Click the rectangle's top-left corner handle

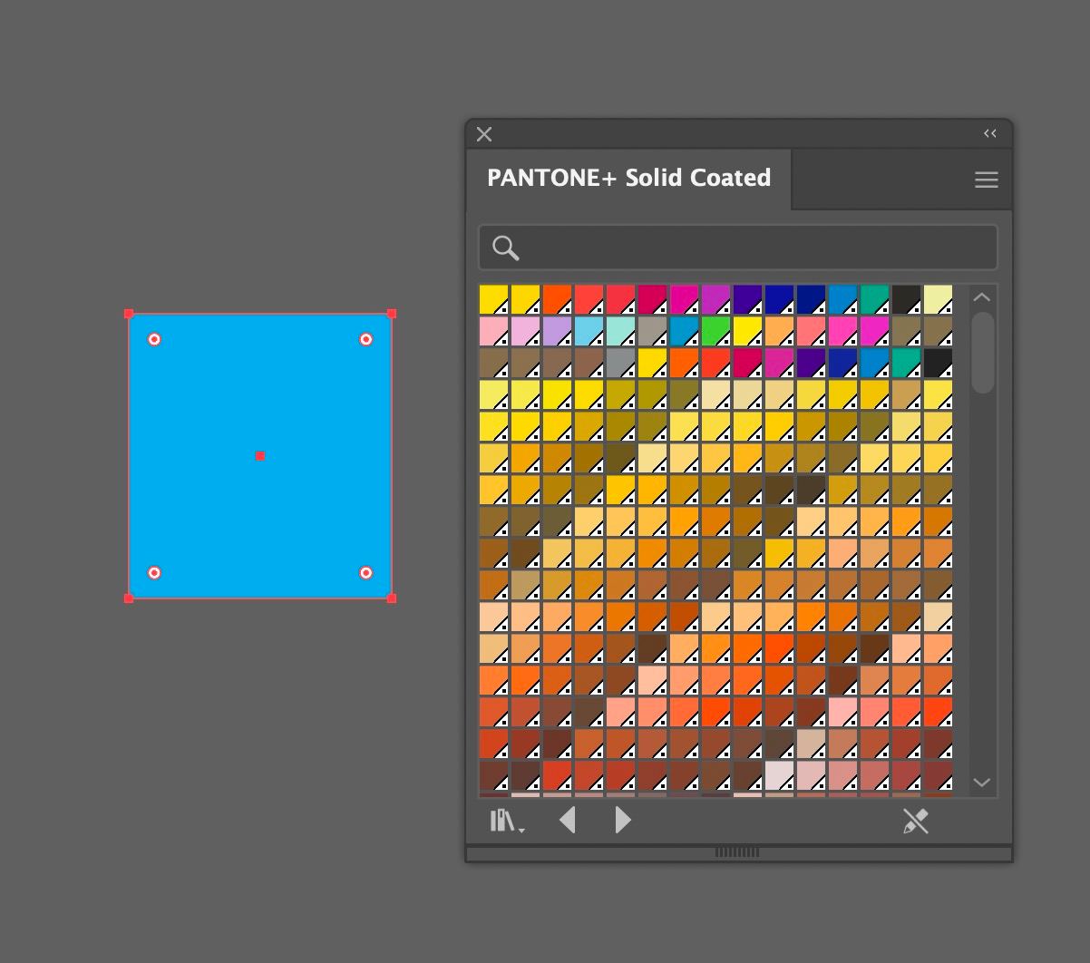(129, 314)
